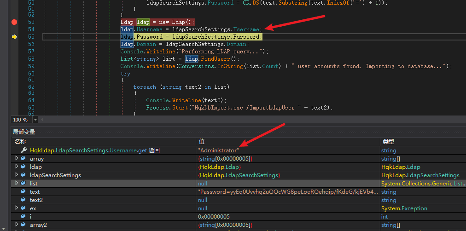Toggle the breakpoint on line 53
Viewport: 466px width, 231px height.
point(14,22)
